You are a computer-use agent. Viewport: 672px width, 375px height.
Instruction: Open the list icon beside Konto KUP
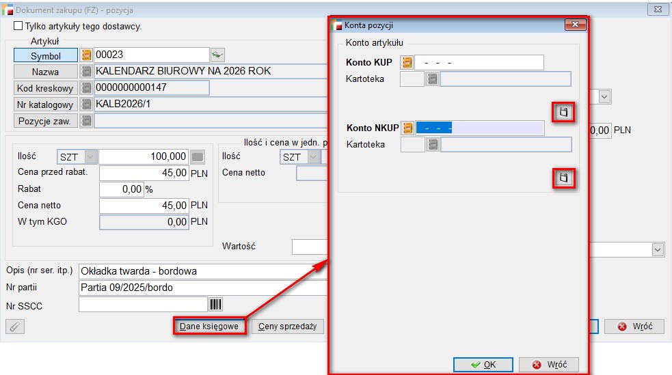pyautogui.click(x=407, y=63)
